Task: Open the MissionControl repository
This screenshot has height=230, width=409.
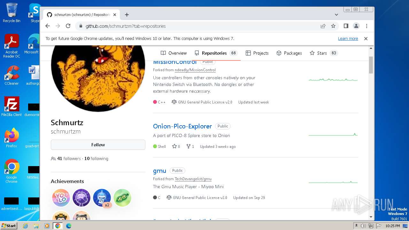Action: click(174, 62)
